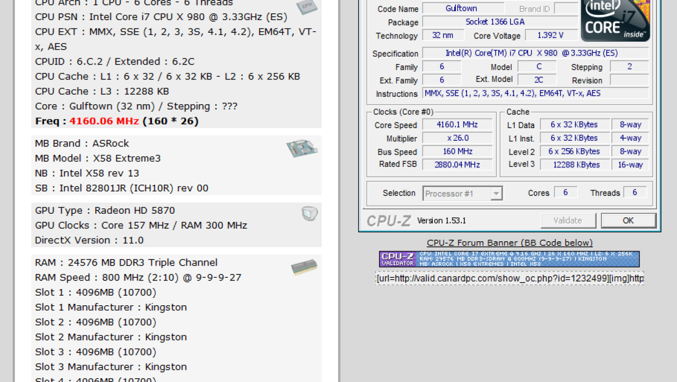The image size is (677, 382).
Task: Click the SB : Intel 82801JR line
Action: 122,188
